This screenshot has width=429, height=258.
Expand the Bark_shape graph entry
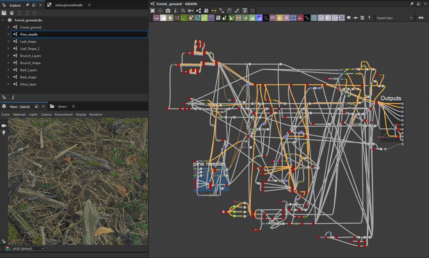8,77
